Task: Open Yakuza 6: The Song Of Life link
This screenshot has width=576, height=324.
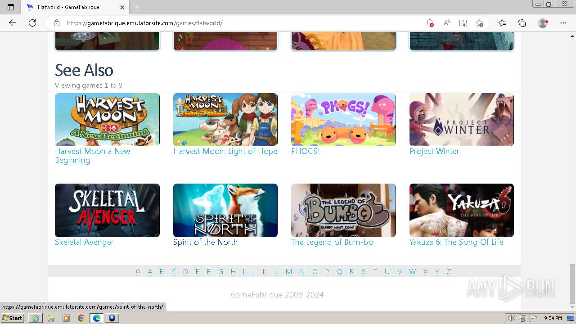Action: (x=456, y=242)
